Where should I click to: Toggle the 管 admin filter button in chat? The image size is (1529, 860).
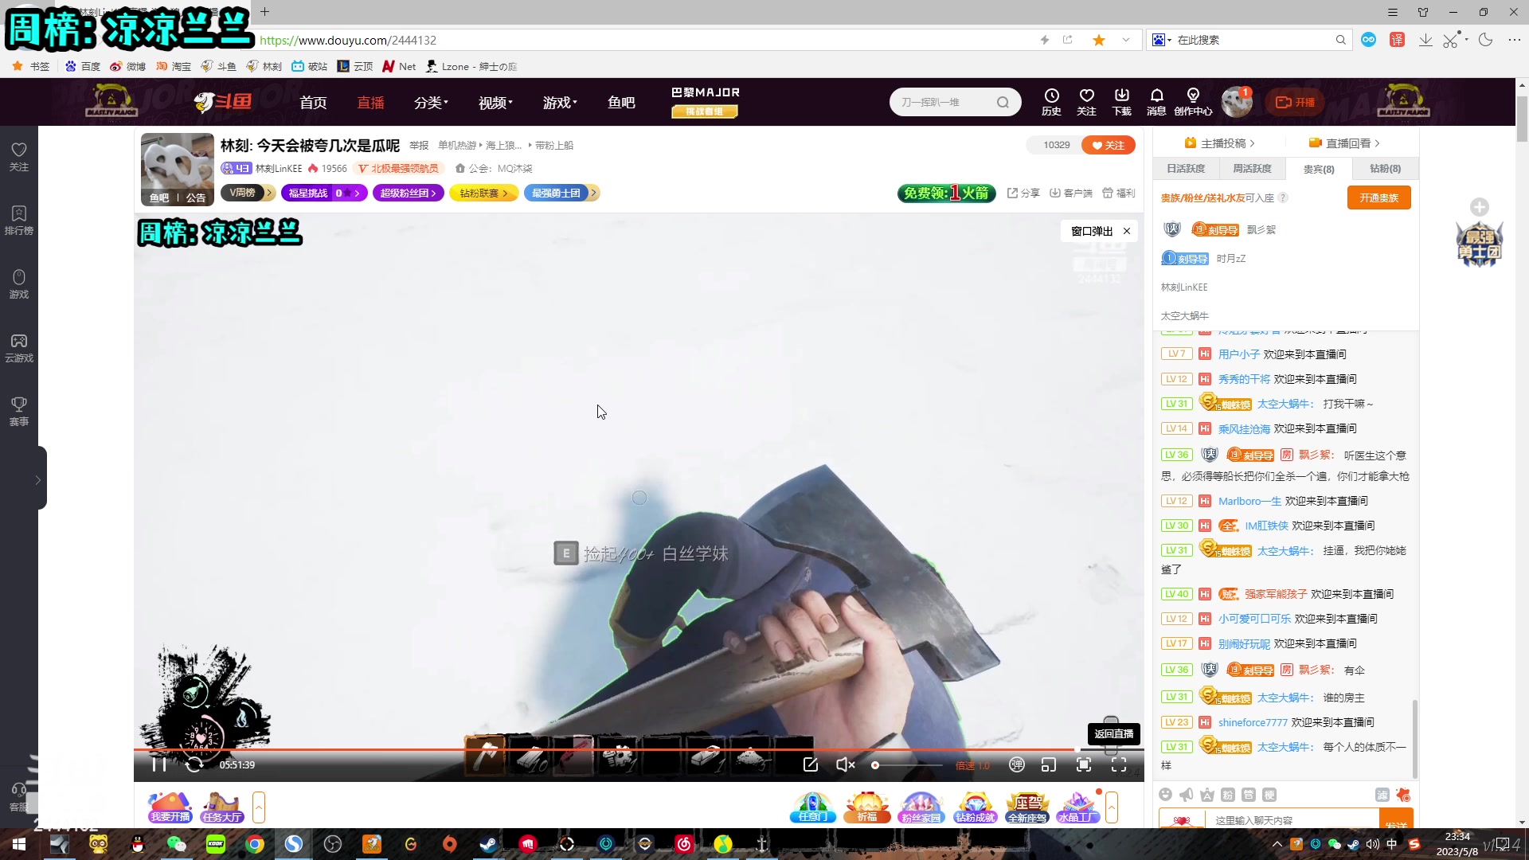click(x=1249, y=795)
